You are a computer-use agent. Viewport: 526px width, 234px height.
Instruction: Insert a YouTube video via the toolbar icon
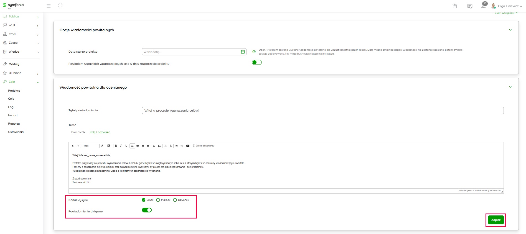pyautogui.click(x=188, y=146)
